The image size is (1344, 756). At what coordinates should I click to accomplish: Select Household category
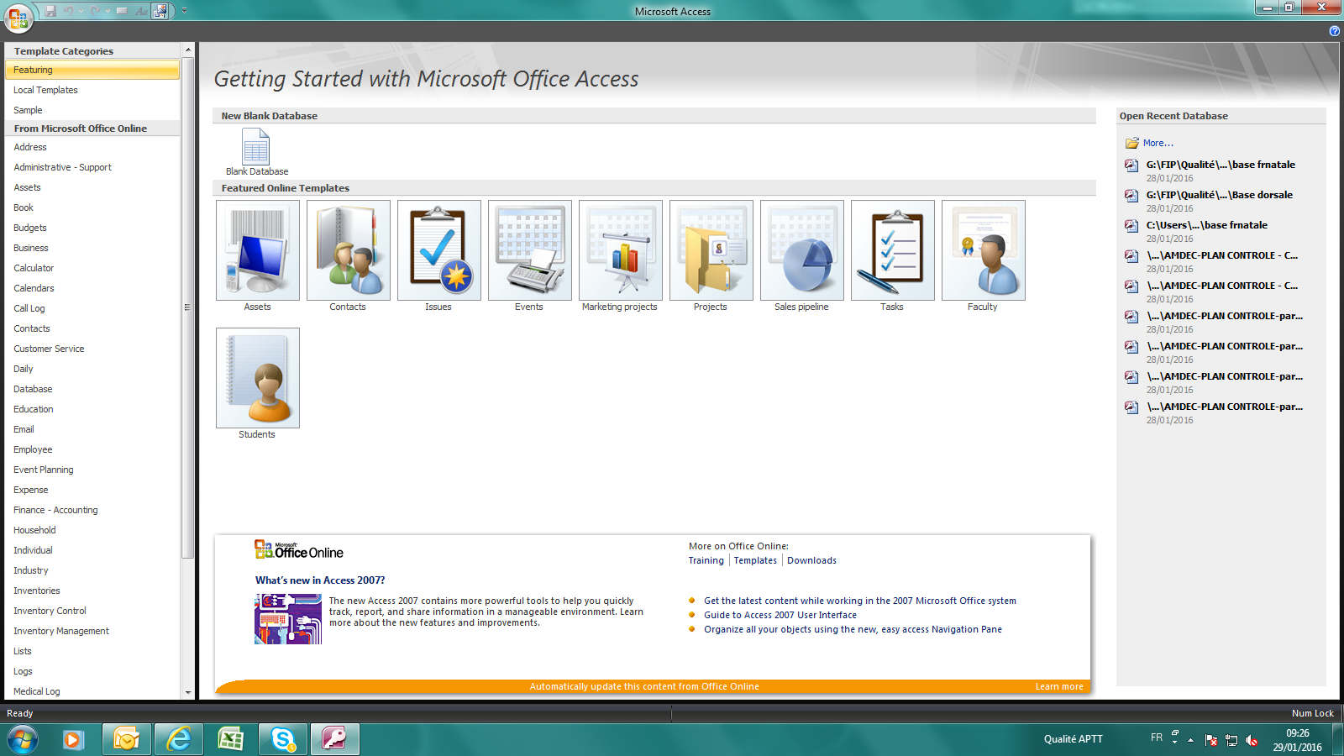tap(34, 530)
